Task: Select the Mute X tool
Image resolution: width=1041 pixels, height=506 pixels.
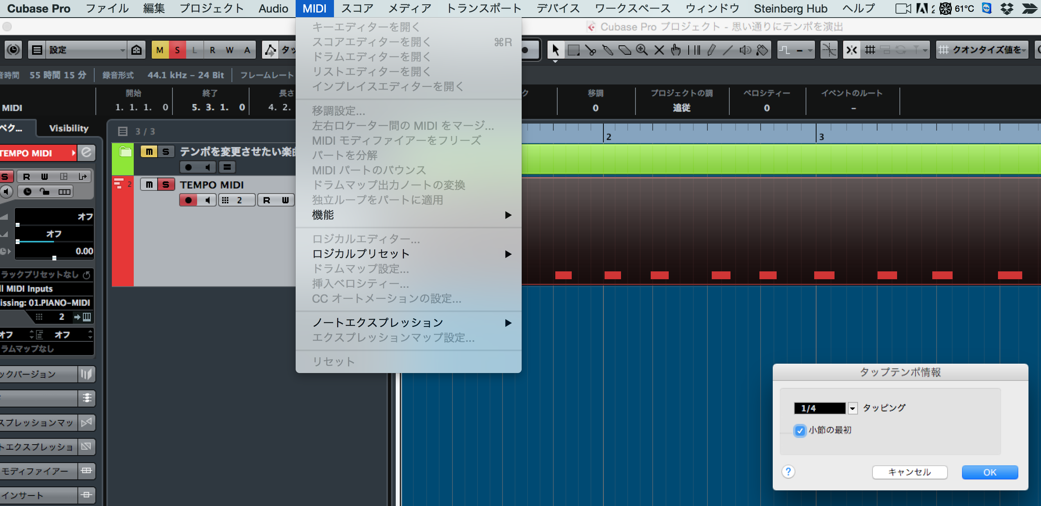Action: point(659,50)
